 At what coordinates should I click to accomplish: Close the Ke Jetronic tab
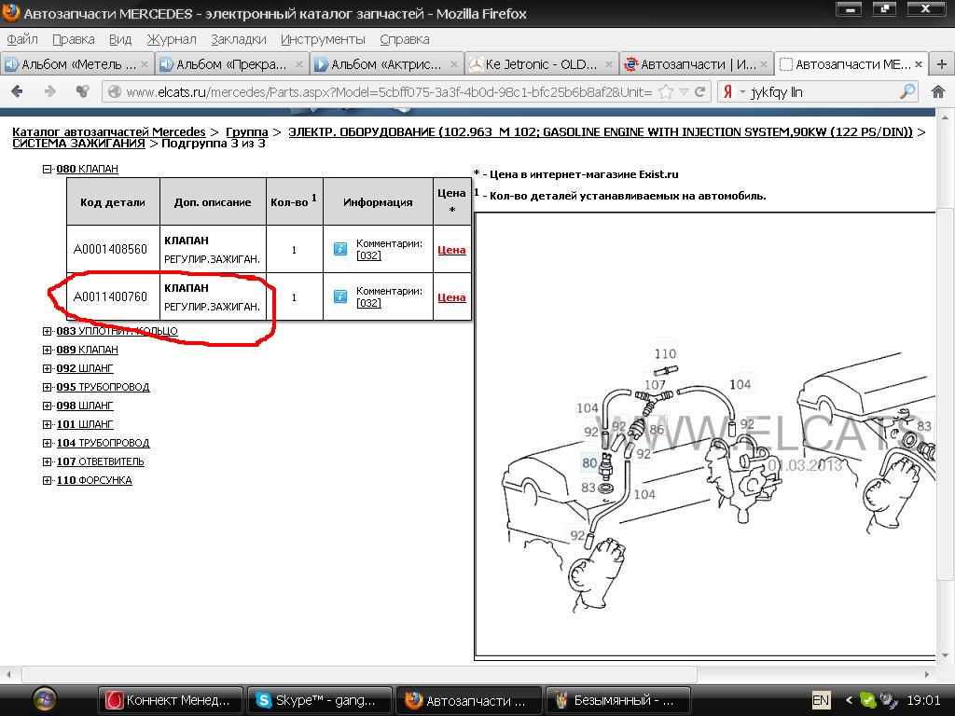(x=608, y=64)
